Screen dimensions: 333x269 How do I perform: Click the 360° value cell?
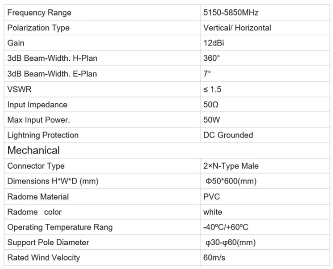pyautogui.click(x=211, y=58)
